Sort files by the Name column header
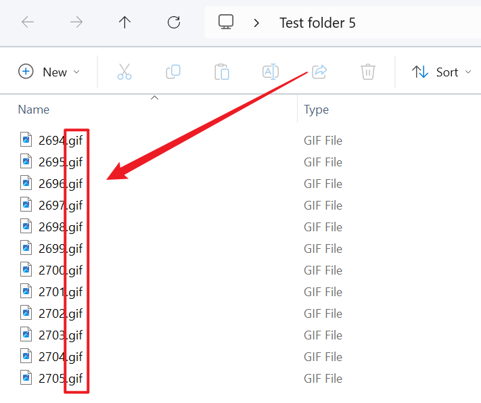481x403 pixels. [34, 110]
